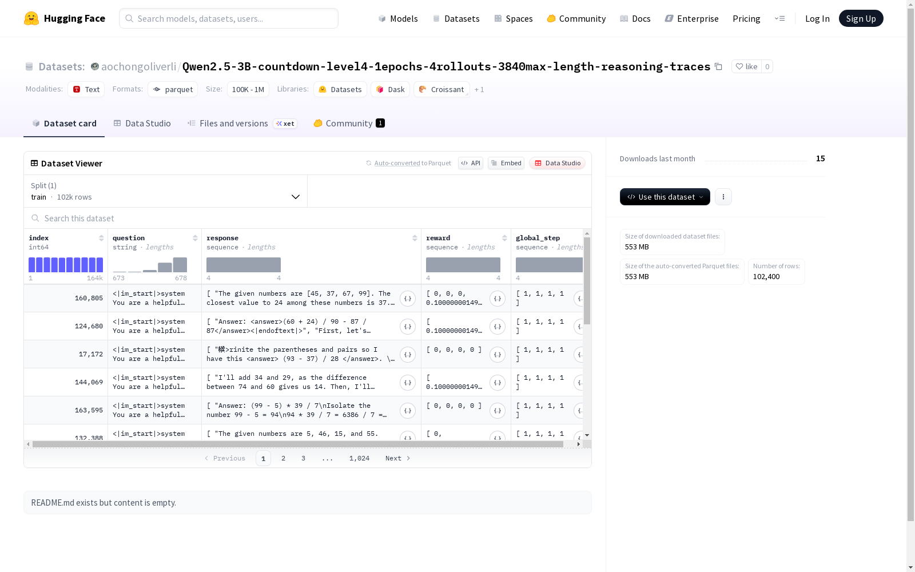Image resolution: width=915 pixels, height=572 pixels.
Task: Expand JSON for the 124,680 row reward
Action: 498,326
